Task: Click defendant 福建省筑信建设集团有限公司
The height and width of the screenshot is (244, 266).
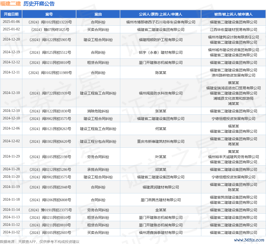Action: (x=234, y=197)
